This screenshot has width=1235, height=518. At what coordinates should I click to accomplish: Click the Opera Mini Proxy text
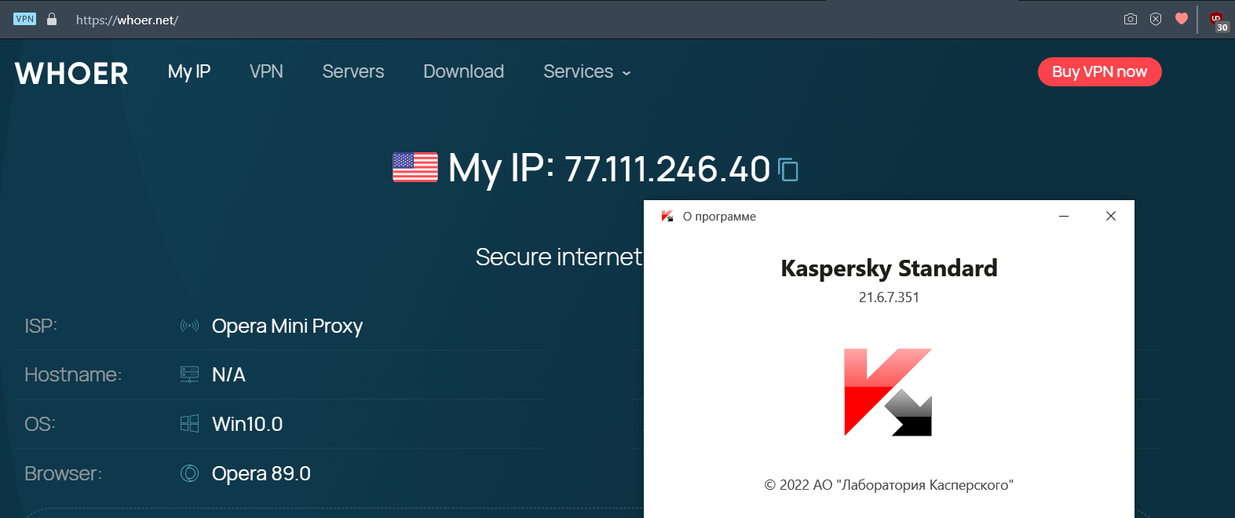click(x=287, y=326)
